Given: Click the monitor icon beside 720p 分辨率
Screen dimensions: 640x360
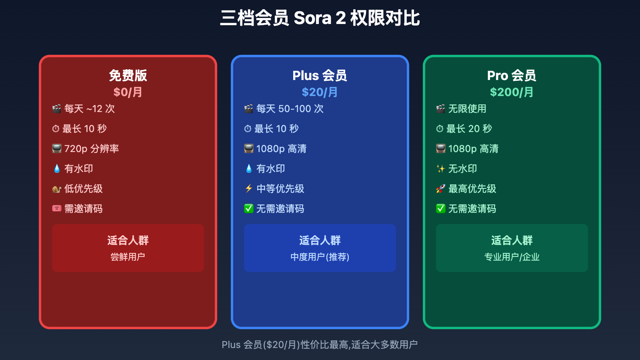Looking at the screenshot, I should [x=57, y=149].
